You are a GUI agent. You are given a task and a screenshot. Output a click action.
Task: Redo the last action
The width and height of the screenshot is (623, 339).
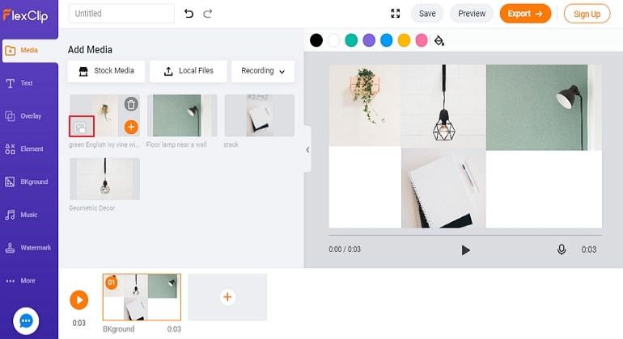coord(207,14)
